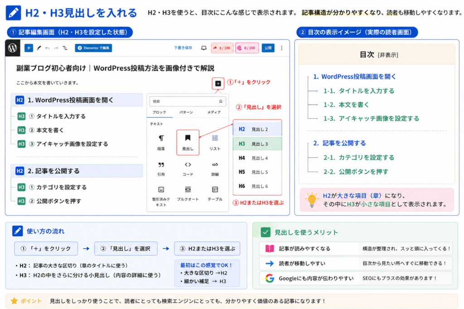Click the Elementor edit button

(93, 48)
